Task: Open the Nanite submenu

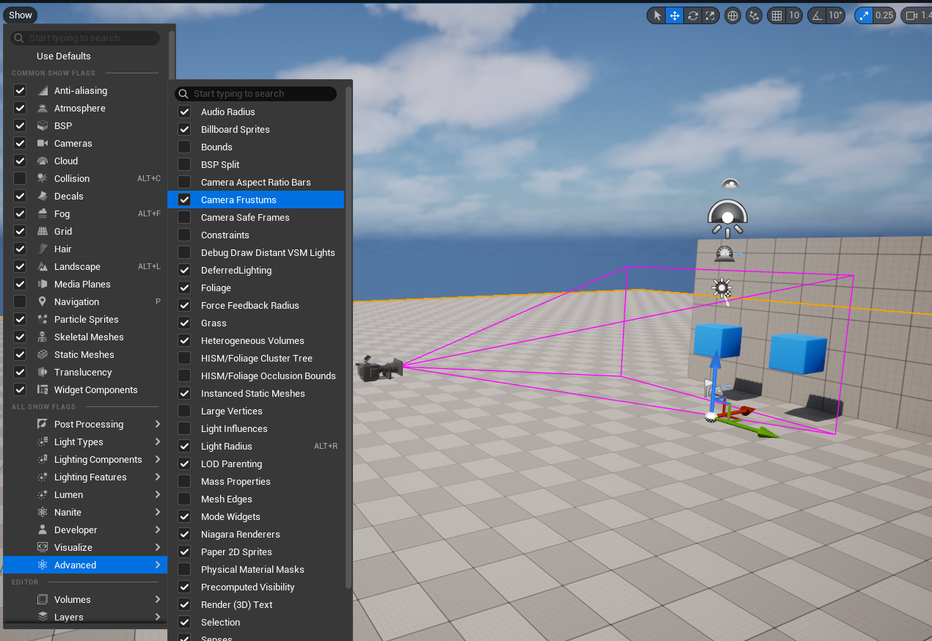Action: click(x=85, y=512)
